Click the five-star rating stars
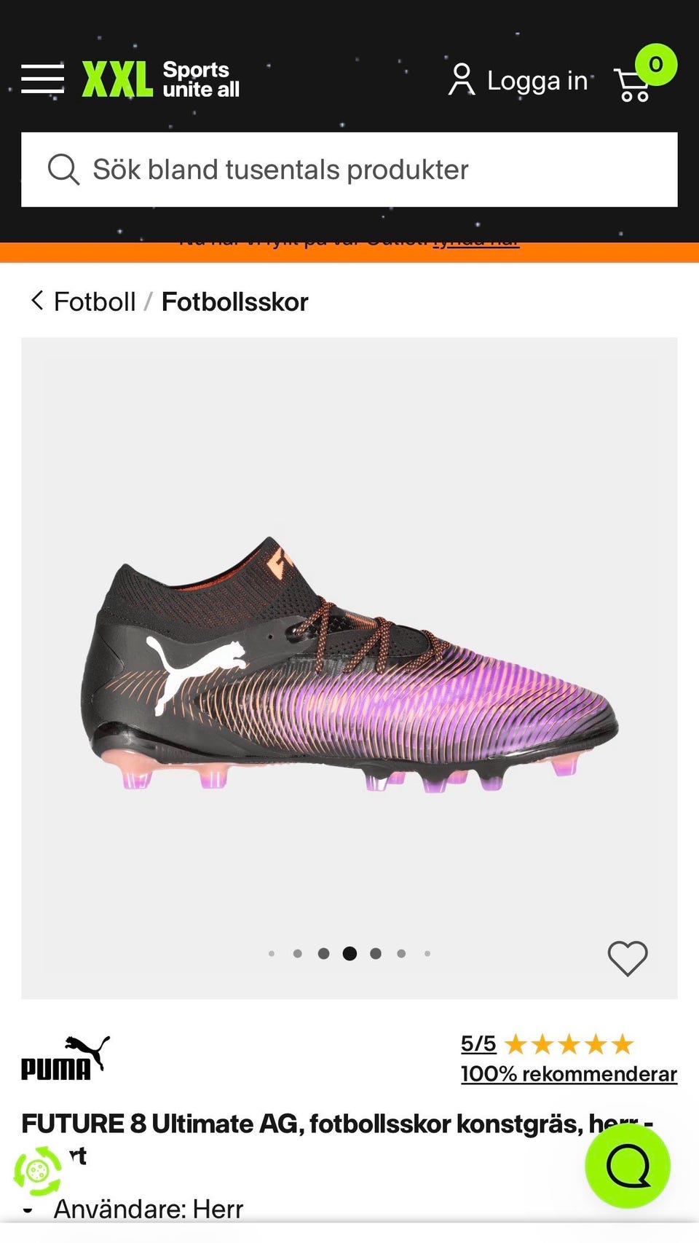The height and width of the screenshot is (1243, 699). pyautogui.click(x=569, y=1044)
